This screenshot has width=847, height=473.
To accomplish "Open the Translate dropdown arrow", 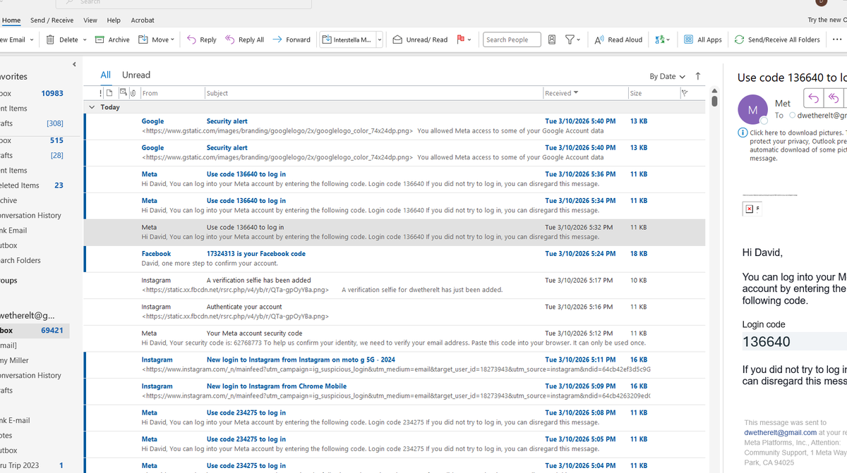I will tap(668, 39).
